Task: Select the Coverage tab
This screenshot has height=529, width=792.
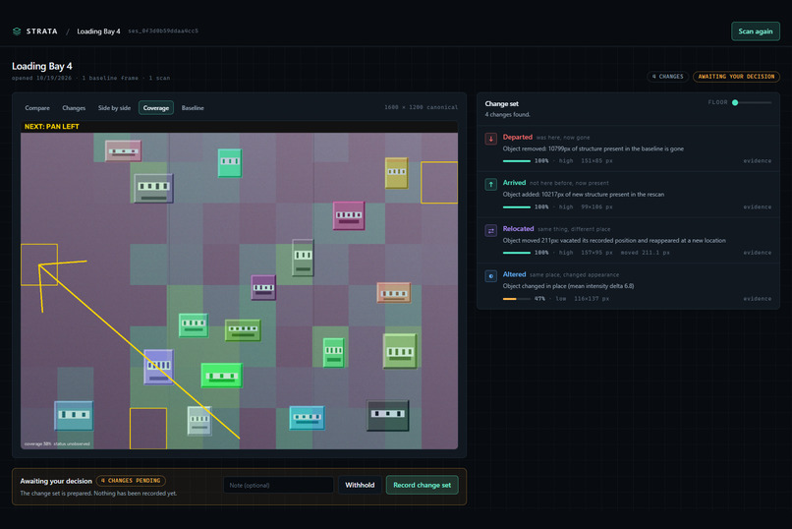Action: [x=156, y=108]
